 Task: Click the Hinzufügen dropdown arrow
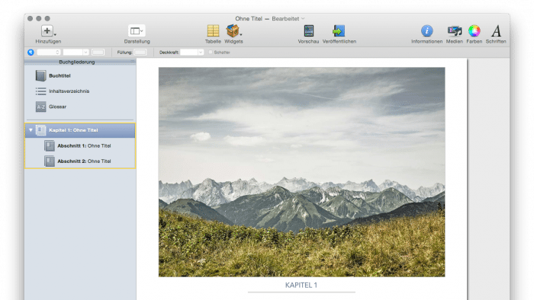(55, 35)
